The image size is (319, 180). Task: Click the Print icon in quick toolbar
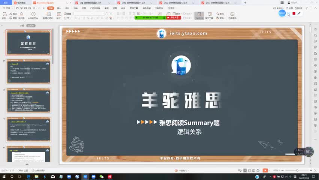point(25,8)
